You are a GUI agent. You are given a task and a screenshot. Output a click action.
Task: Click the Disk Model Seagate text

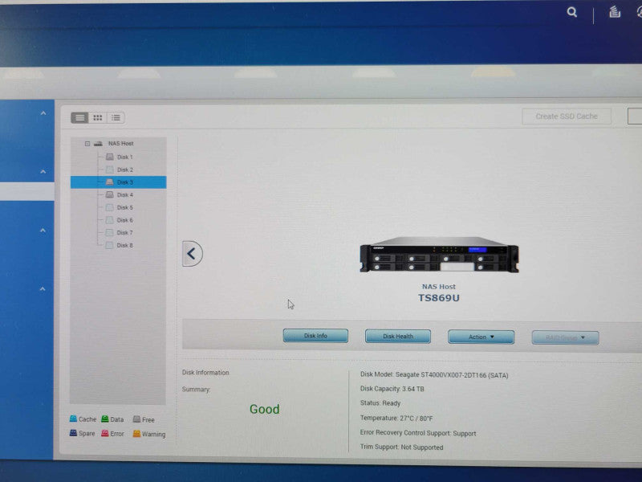click(434, 374)
